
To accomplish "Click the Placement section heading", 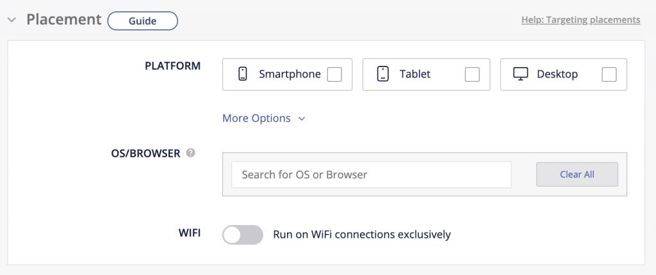I will pyautogui.click(x=63, y=19).
